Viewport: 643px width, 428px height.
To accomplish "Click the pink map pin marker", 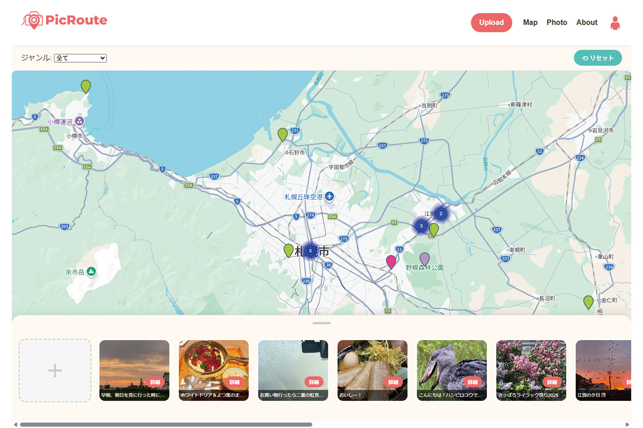I will coord(391,261).
